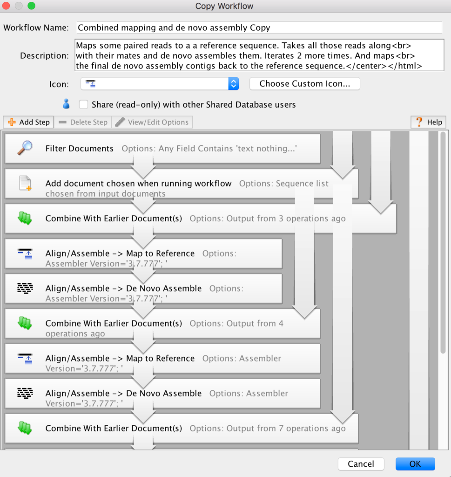The width and height of the screenshot is (451, 477).
Task: Enable sharing with other Shared Database users
Action: [83, 104]
